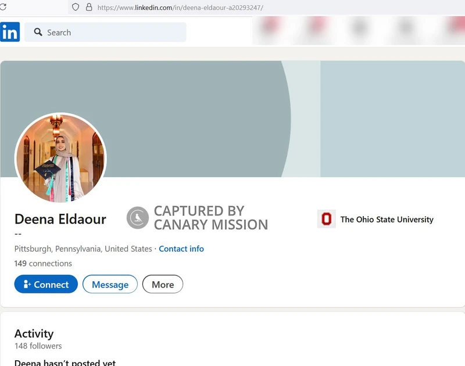Click the Message button
The image size is (465, 366).
[110, 284]
